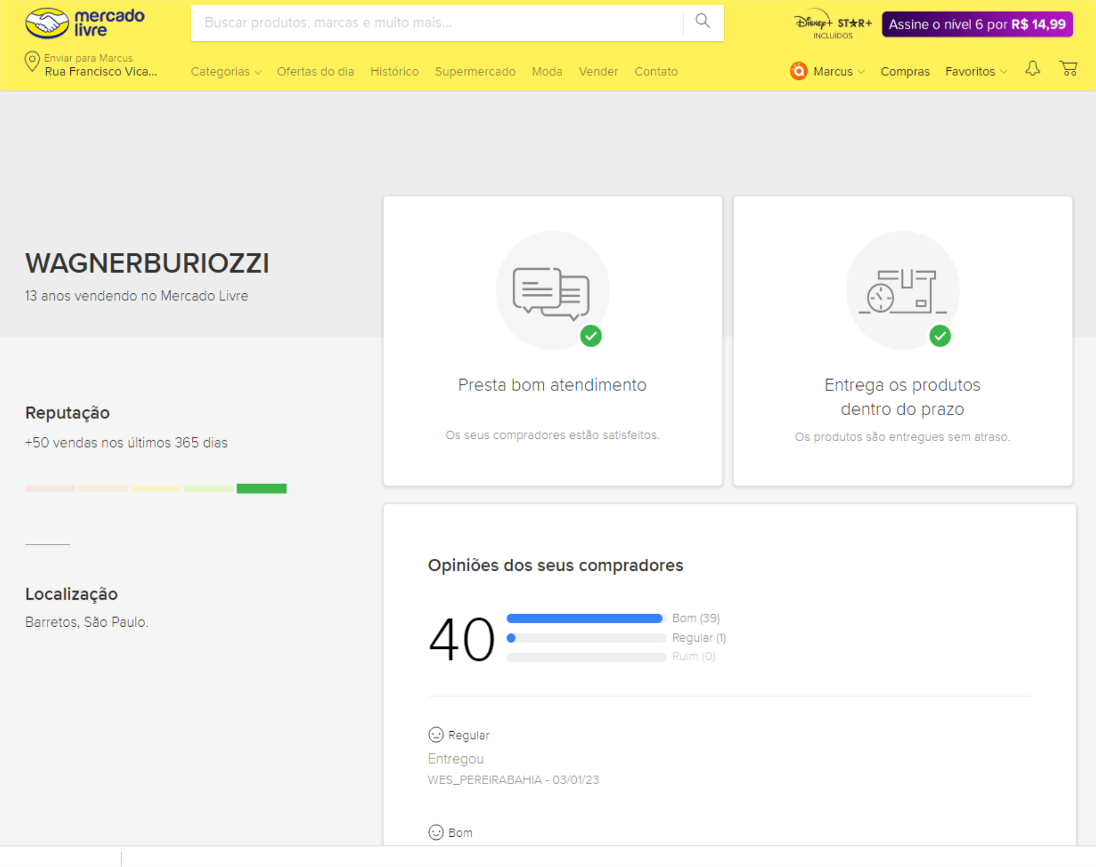Click the delivery location pin icon

(x=32, y=62)
